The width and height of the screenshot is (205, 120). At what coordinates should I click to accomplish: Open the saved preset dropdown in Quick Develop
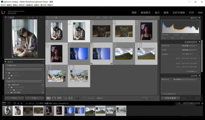(189, 46)
